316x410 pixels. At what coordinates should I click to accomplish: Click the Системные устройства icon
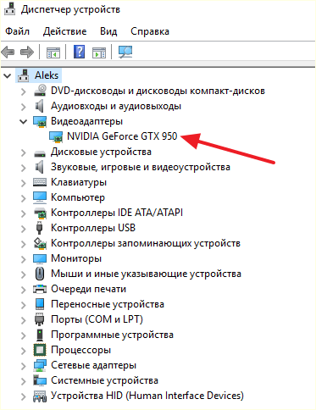[x=40, y=380]
